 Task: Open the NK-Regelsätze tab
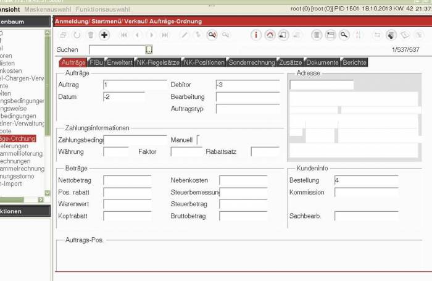click(157, 62)
